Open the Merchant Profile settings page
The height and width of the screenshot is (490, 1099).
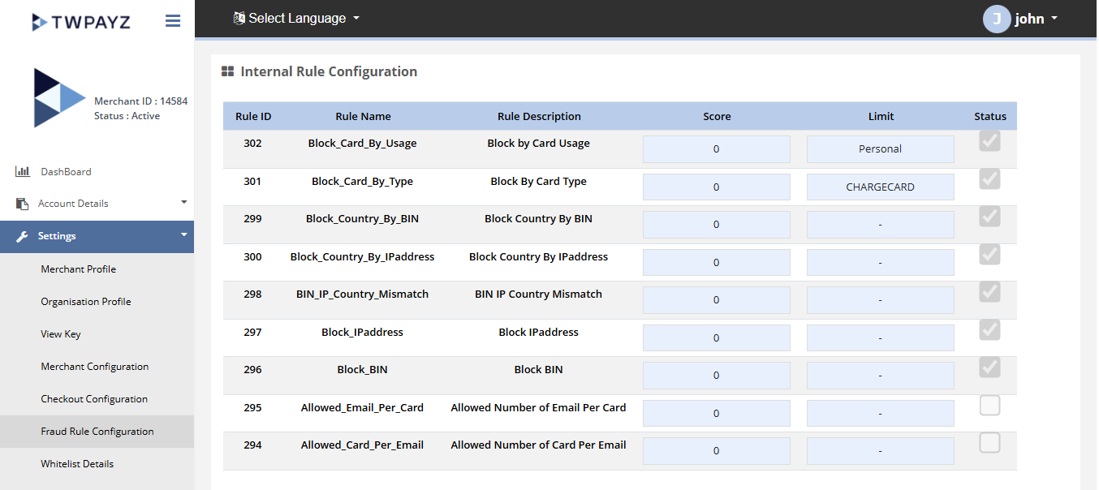[79, 269]
